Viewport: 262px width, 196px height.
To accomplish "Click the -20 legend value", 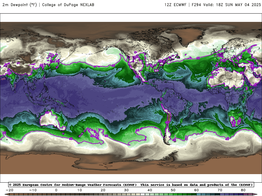I will click(9, 190).
